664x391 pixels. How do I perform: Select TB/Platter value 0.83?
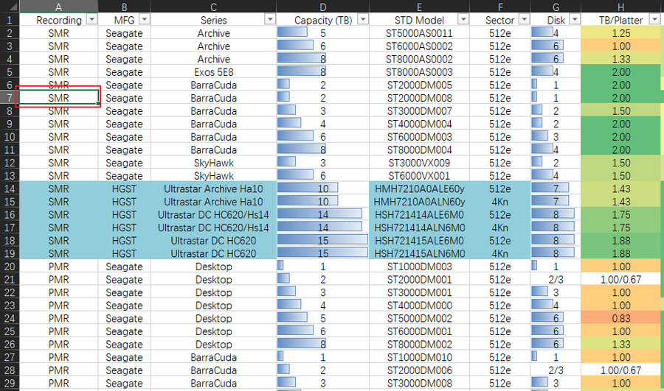[x=620, y=318]
